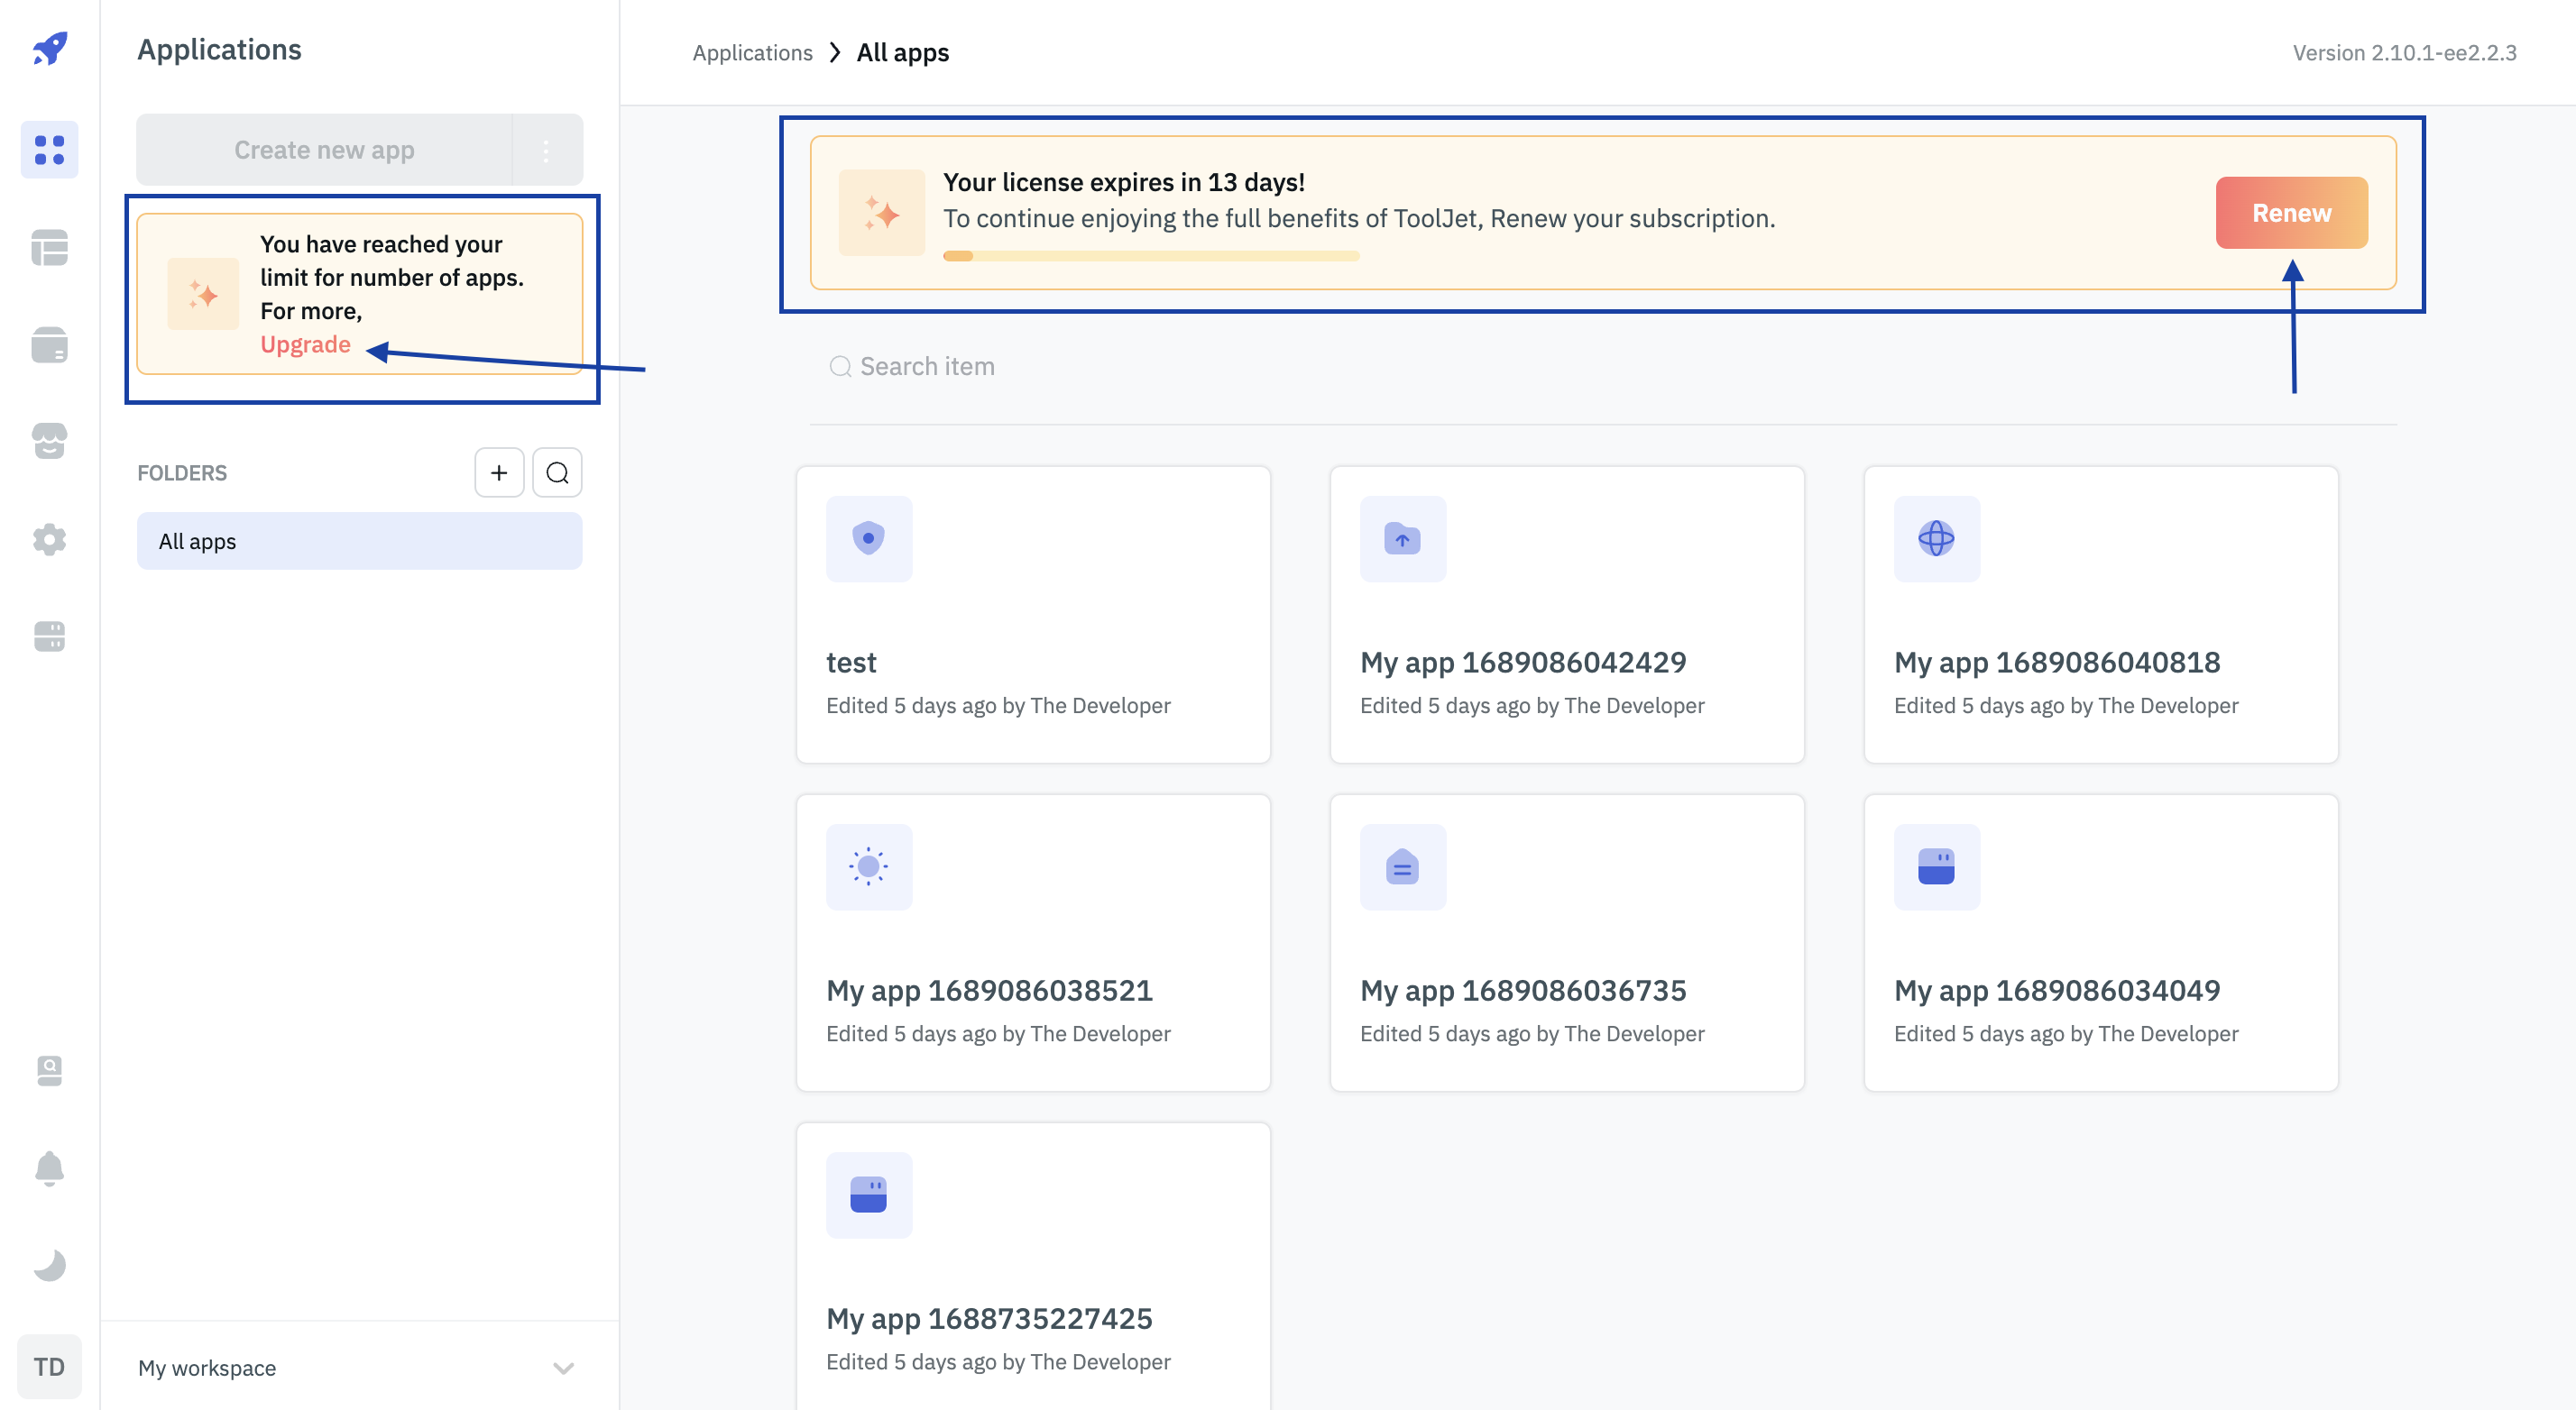Click the search folders magnifier button

(557, 472)
